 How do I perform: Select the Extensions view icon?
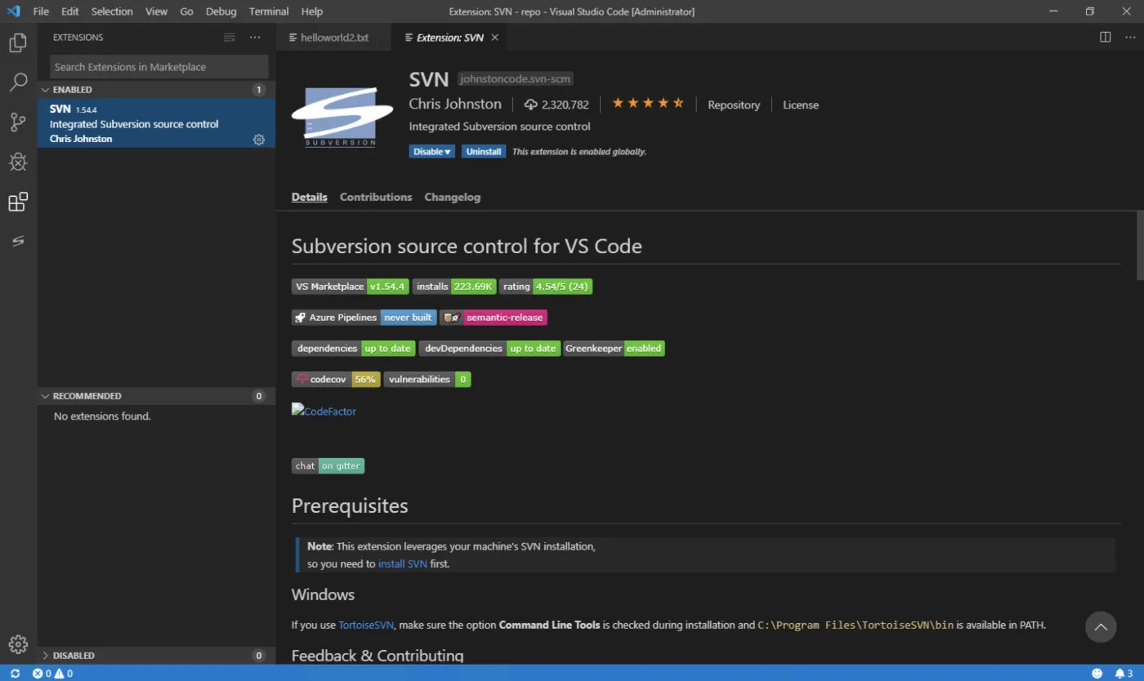[18, 202]
